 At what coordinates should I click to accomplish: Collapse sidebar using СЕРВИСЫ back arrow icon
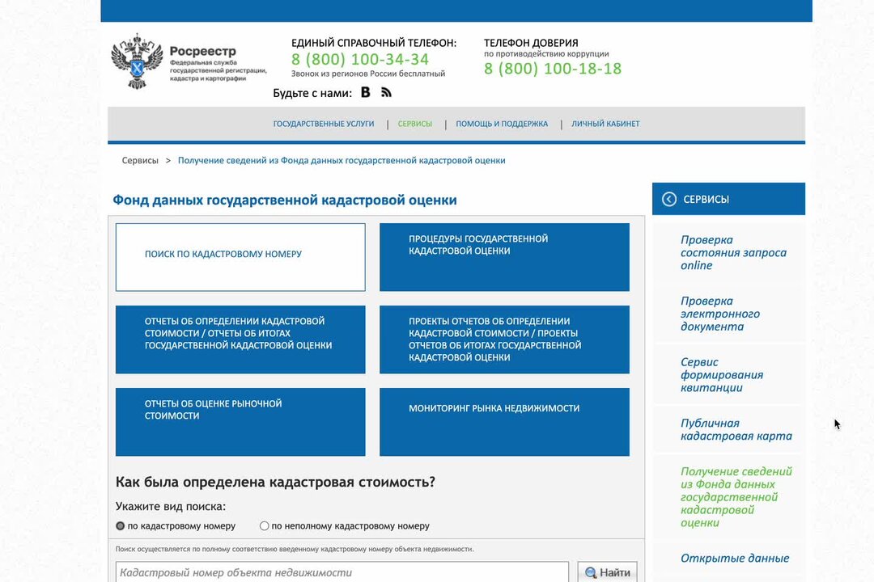(x=668, y=198)
